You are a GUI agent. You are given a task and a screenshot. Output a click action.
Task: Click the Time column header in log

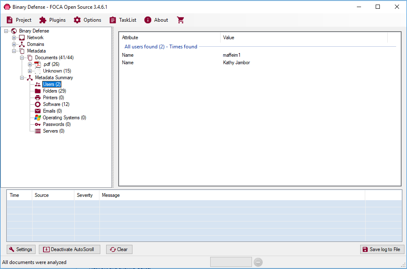20,195
